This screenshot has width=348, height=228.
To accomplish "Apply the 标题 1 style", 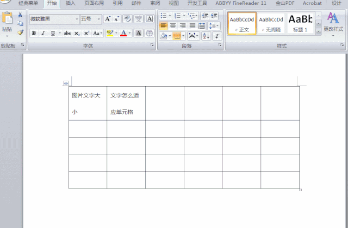I will tap(300, 23).
